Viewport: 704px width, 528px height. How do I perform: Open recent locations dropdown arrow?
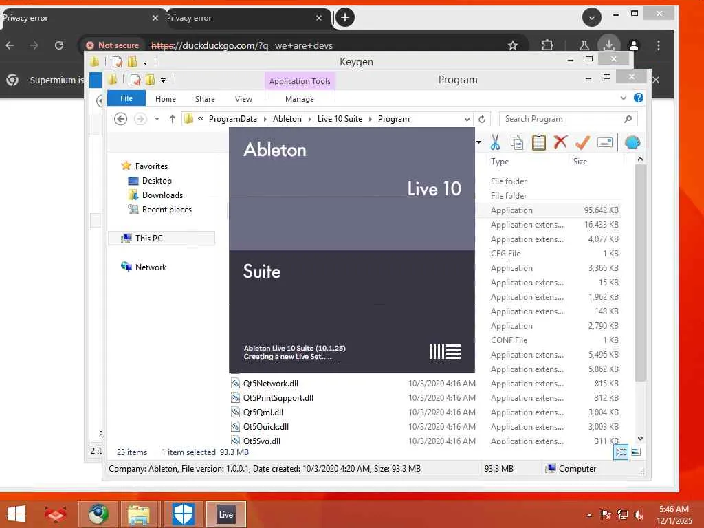pyautogui.click(x=157, y=119)
